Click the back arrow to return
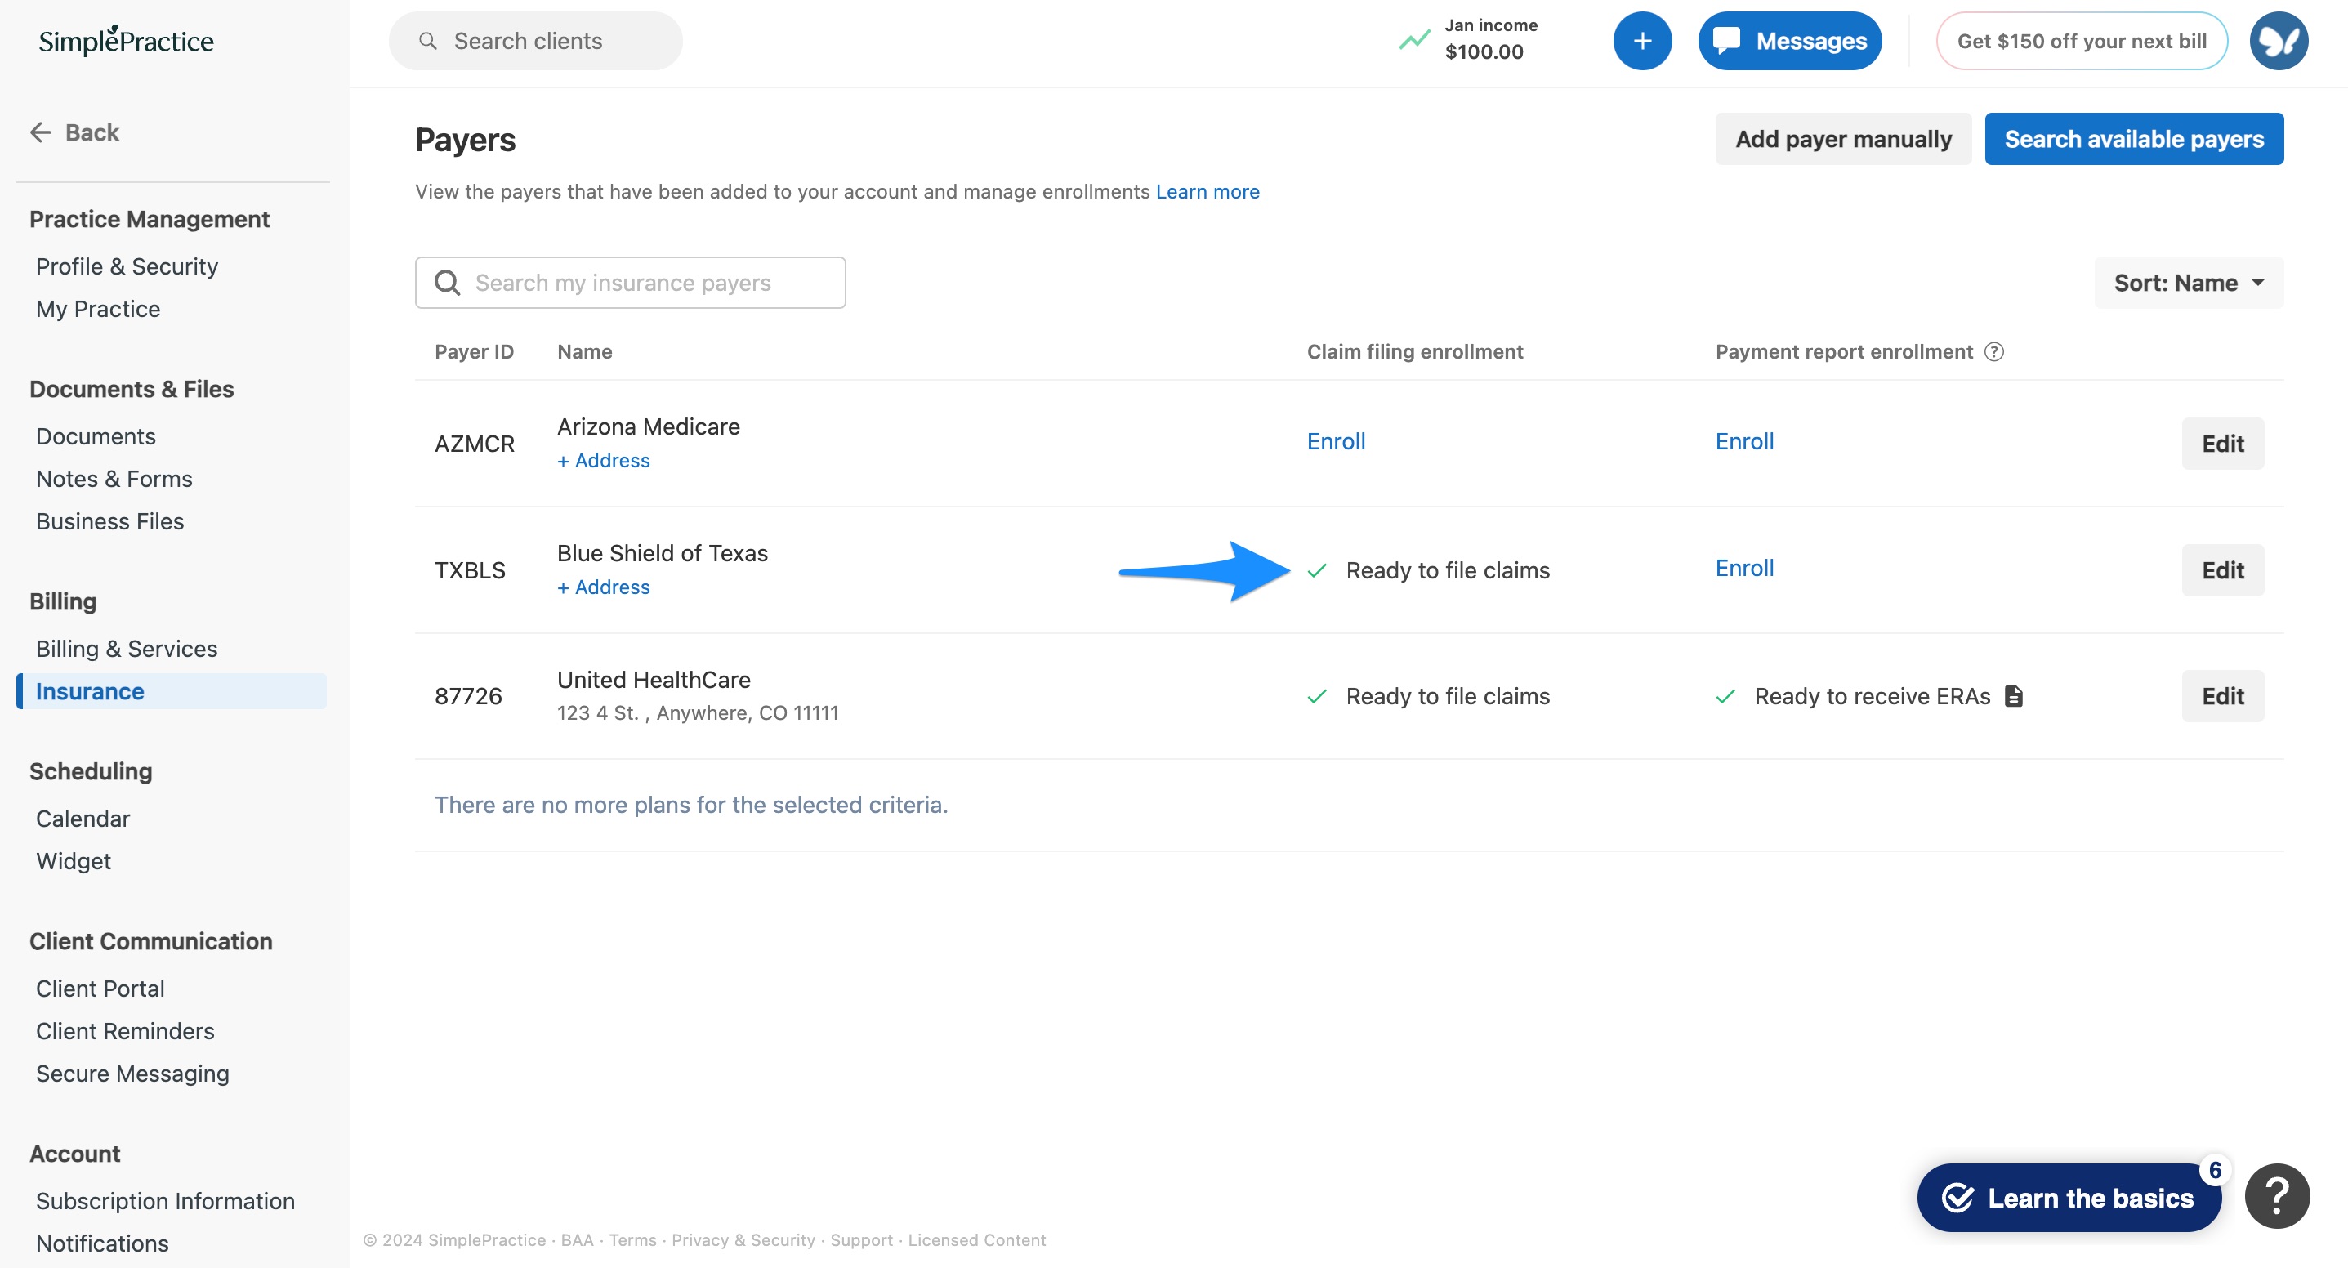 coord(40,132)
